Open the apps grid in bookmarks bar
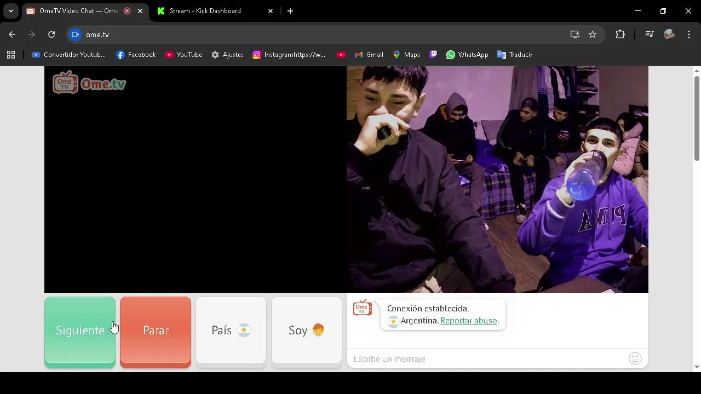The image size is (701, 394). pyautogui.click(x=11, y=55)
